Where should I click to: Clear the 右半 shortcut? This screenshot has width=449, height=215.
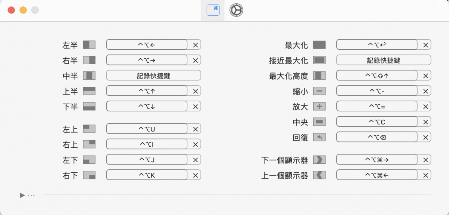coord(195,61)
